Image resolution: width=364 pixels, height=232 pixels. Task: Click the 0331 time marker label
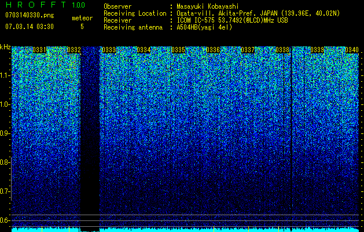point(39,50)
